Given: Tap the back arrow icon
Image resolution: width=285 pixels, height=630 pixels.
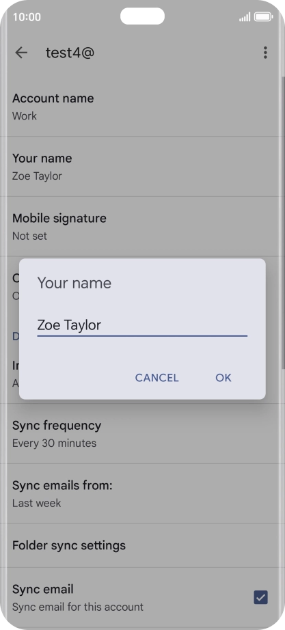Looking at the screenshot, I should tap(21, 53).
